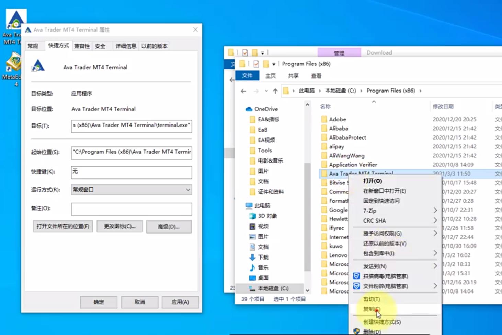Viewport: 502px width, 335px height.
Task: Open 3D 对象 folder in sidebar
Action: coord(267,216)
